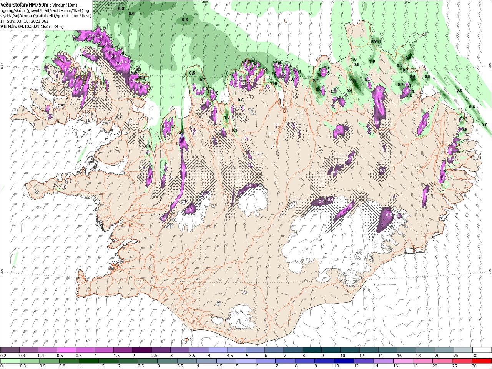The height and width of the screenshot is (369, 492).
Task: Select the snow legend swatch between 1 and 1.5
Action: (x=104, y=350)
